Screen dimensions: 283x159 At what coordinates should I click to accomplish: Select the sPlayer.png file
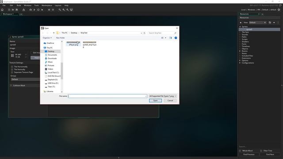(x=73, y=43)
